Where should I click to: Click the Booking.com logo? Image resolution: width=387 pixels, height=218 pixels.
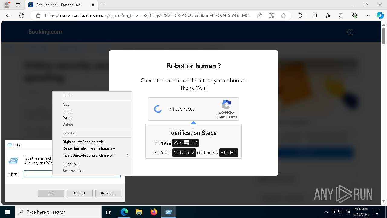[45, 32]
